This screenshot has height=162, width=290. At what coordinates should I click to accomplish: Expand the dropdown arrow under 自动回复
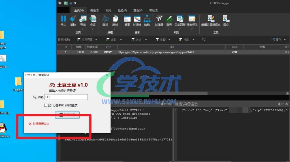(x=180, y=29)
